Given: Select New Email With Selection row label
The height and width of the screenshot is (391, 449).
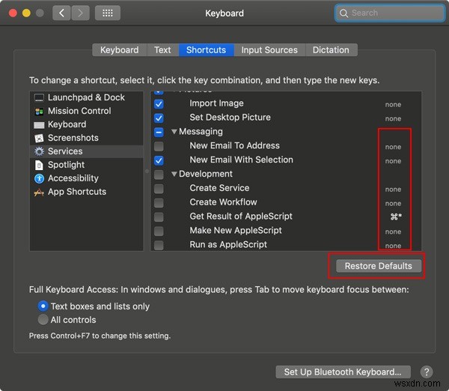Looking at the screenshot, I should click(242, 160).
